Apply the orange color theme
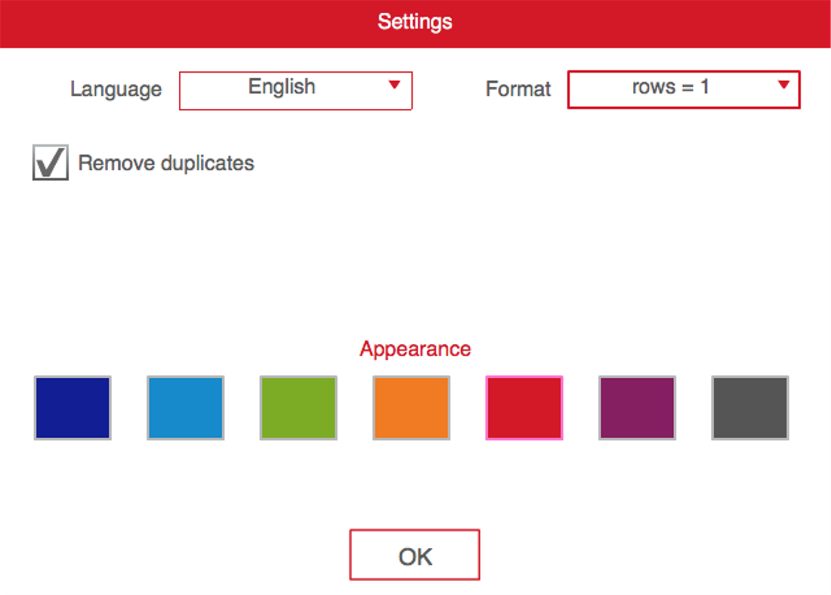 [x=411, y=408]
